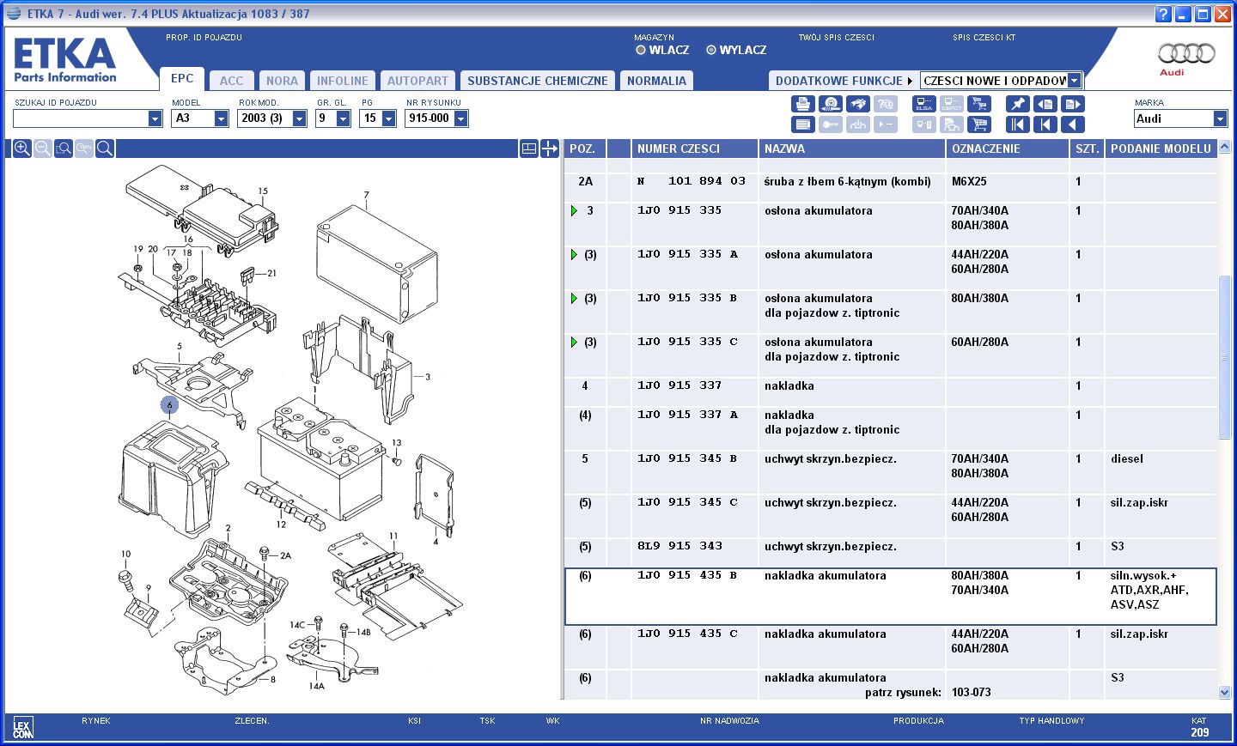This screenshot has height=746, width=1237.
Task: Click the POZ. column header
Action: (x=584, y=149)
